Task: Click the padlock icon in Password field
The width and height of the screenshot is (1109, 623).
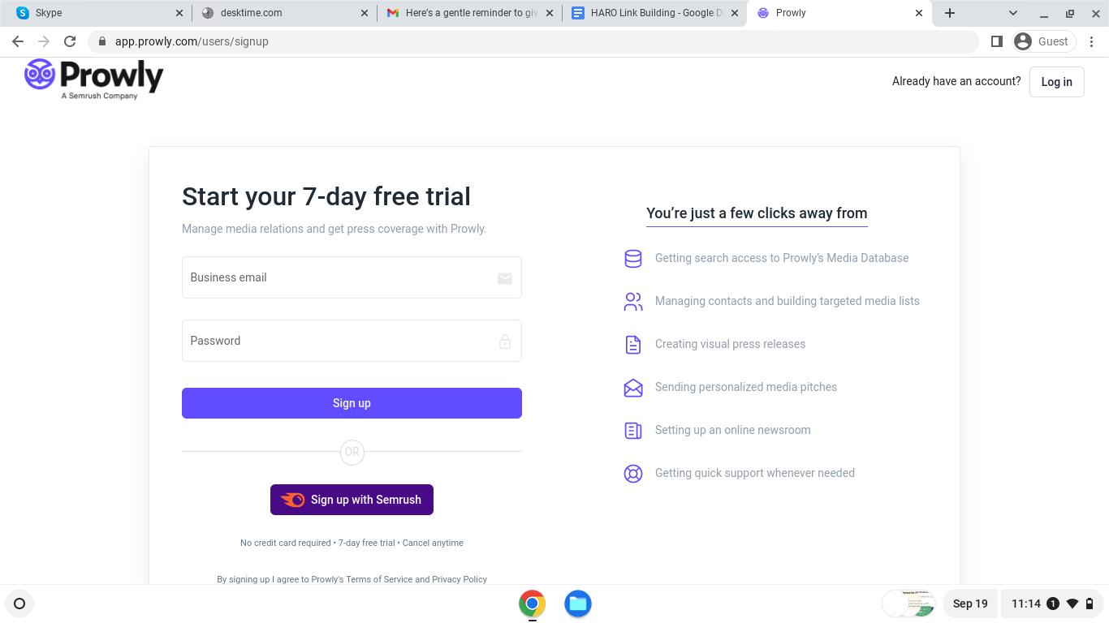Action: [505, 342]
